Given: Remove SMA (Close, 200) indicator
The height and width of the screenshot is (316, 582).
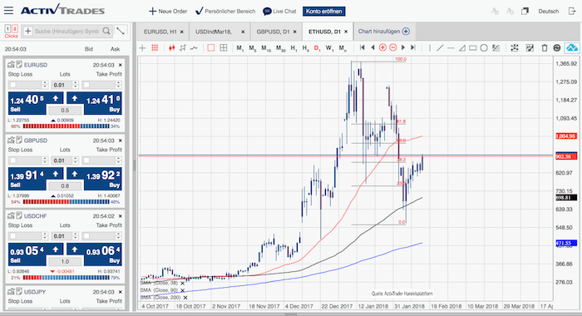Looking at the screenshot, I should [x=185, y=298].
